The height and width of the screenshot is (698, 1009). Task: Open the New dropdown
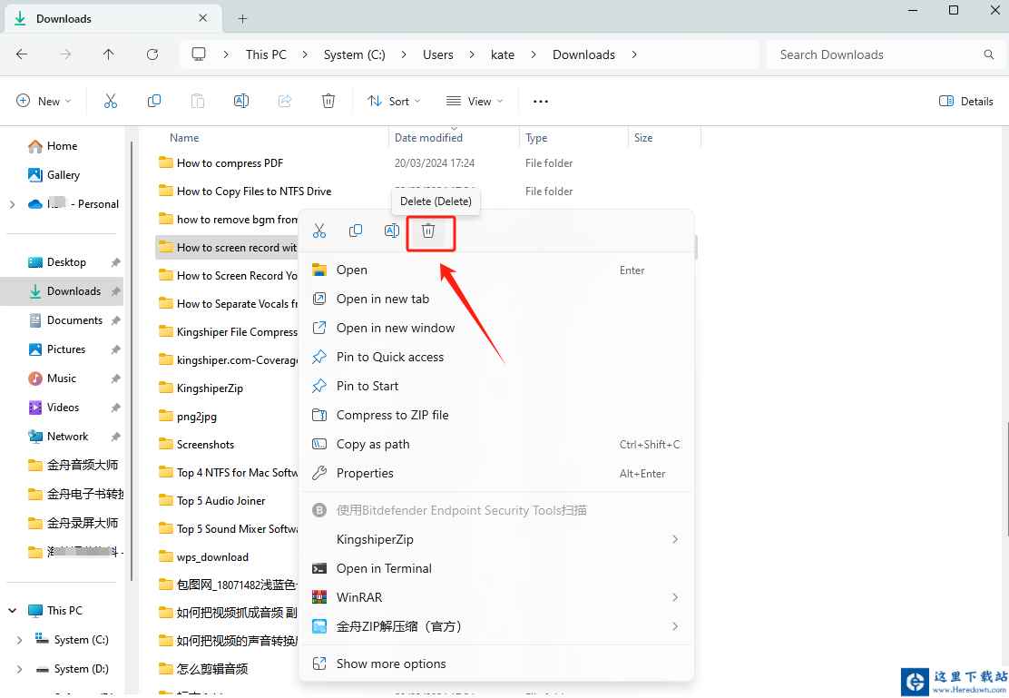click(44, 101)
